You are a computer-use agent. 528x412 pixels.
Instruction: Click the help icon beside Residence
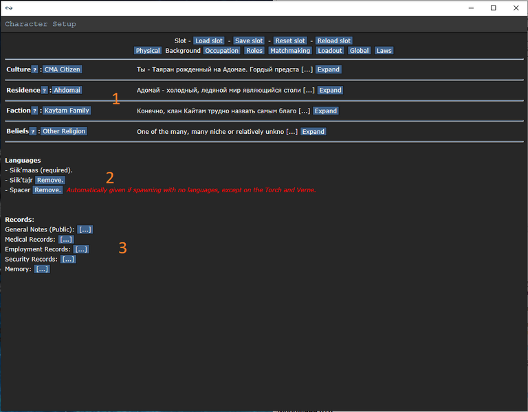tap(44, 90)
